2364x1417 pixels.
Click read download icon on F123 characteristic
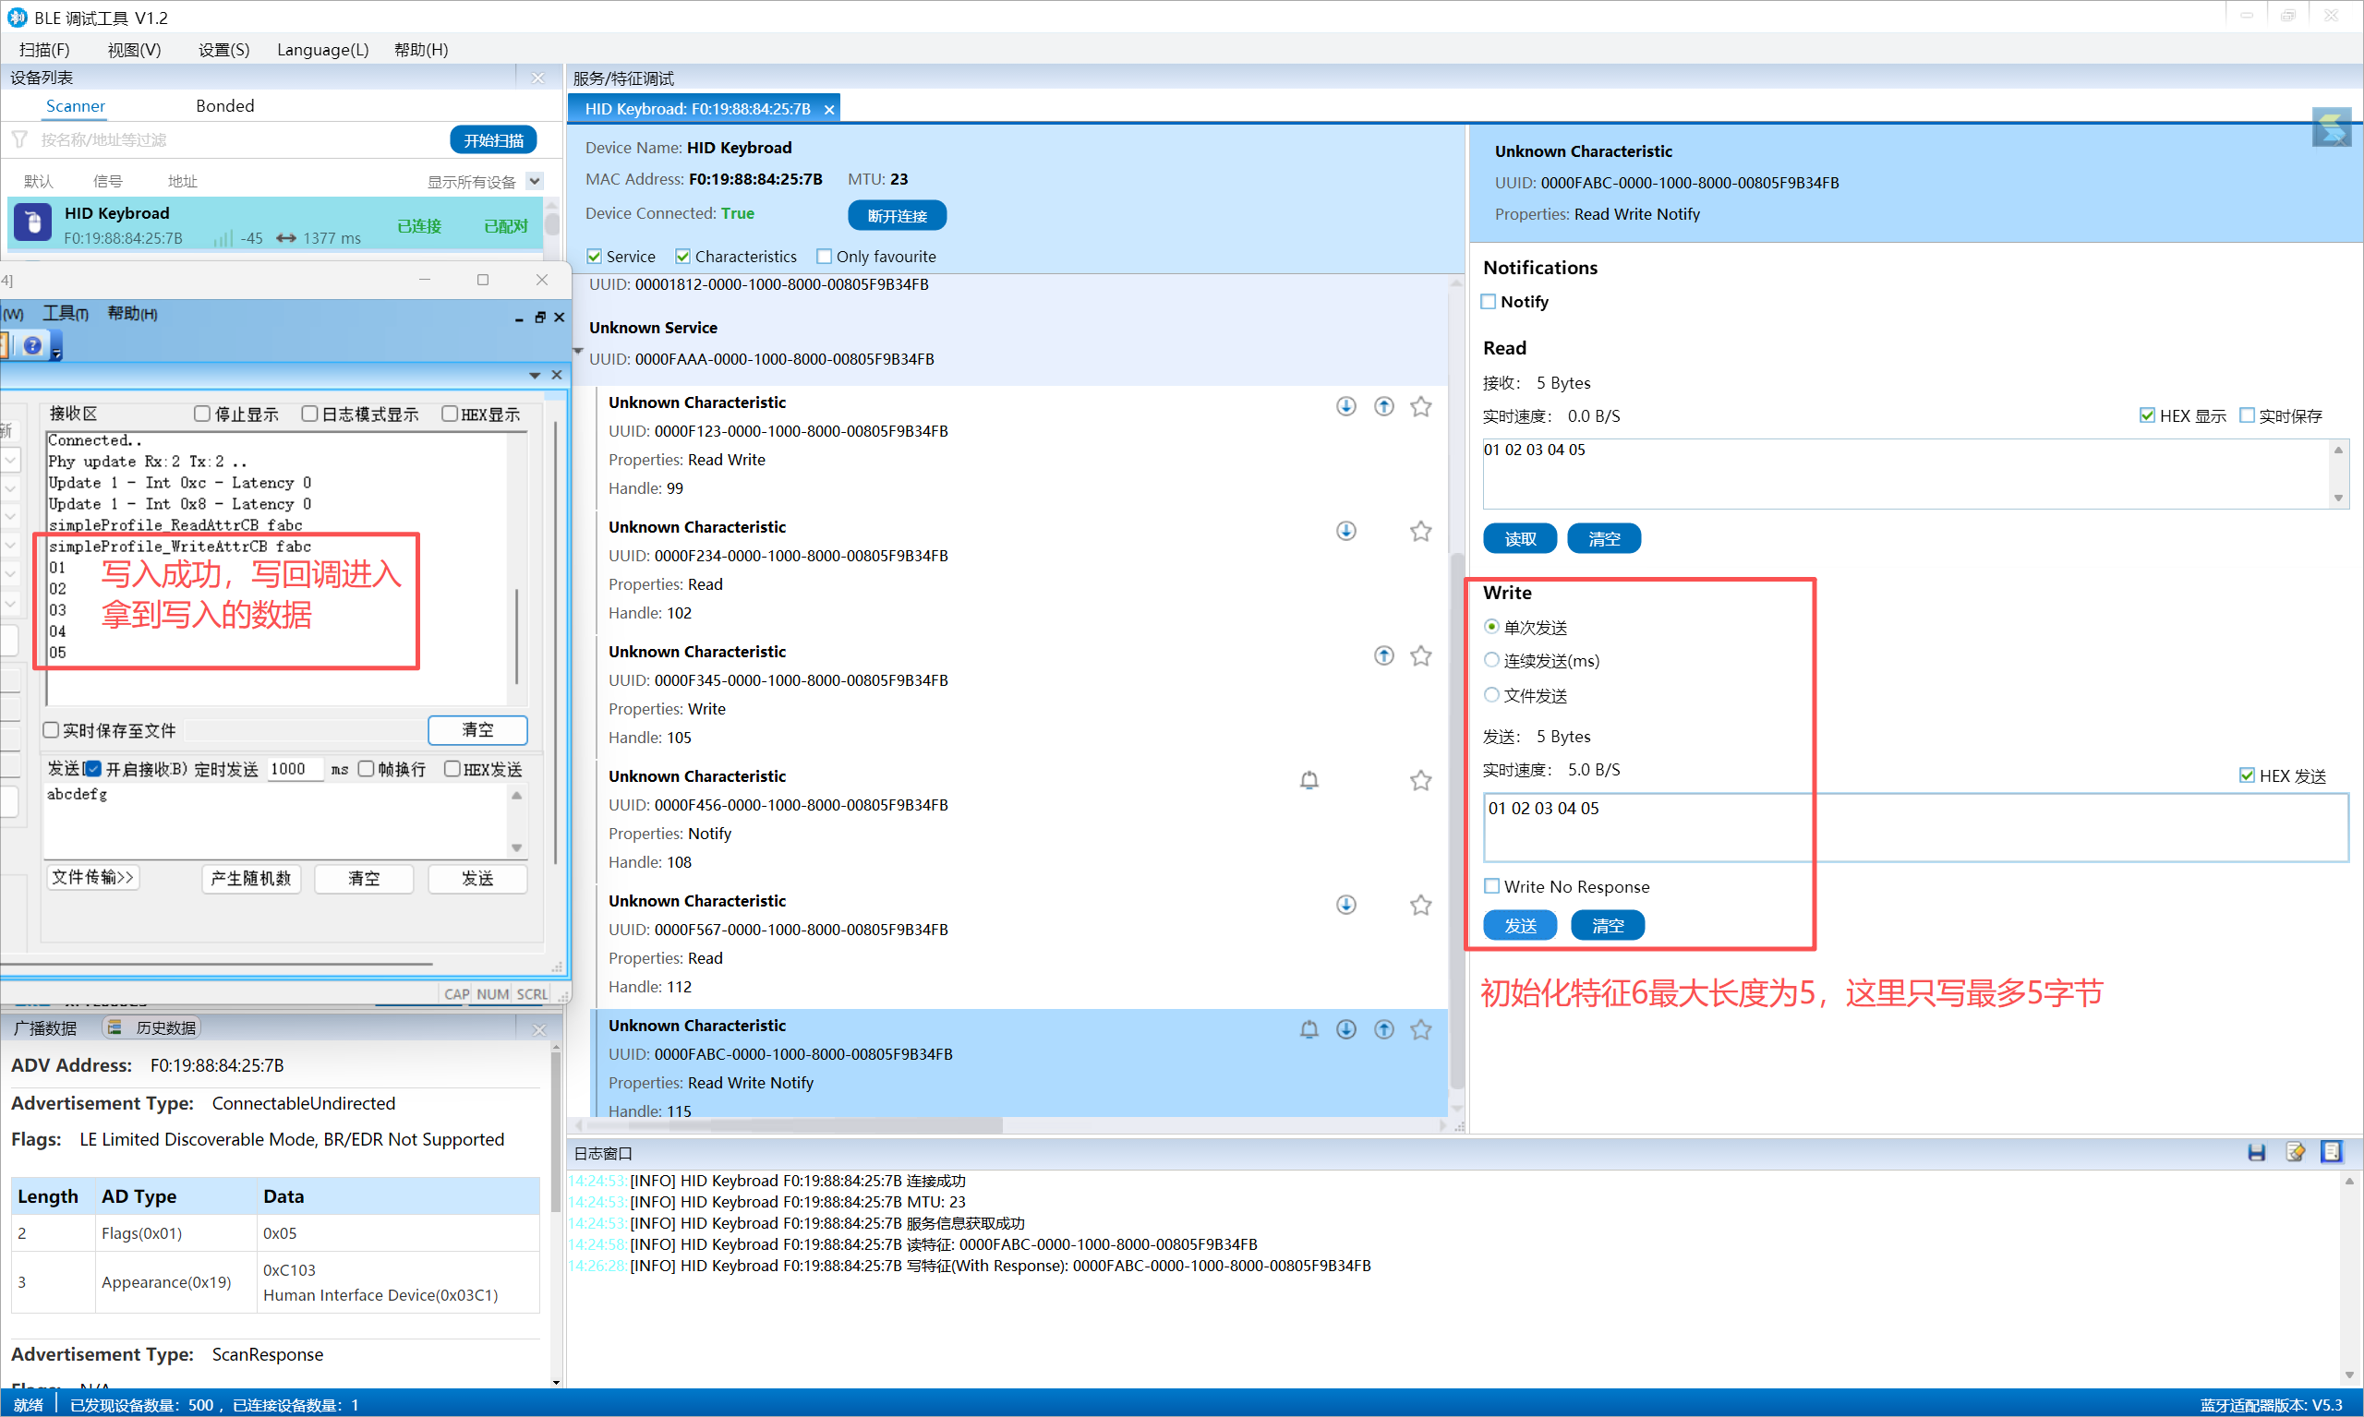(x=1345, y=406)
